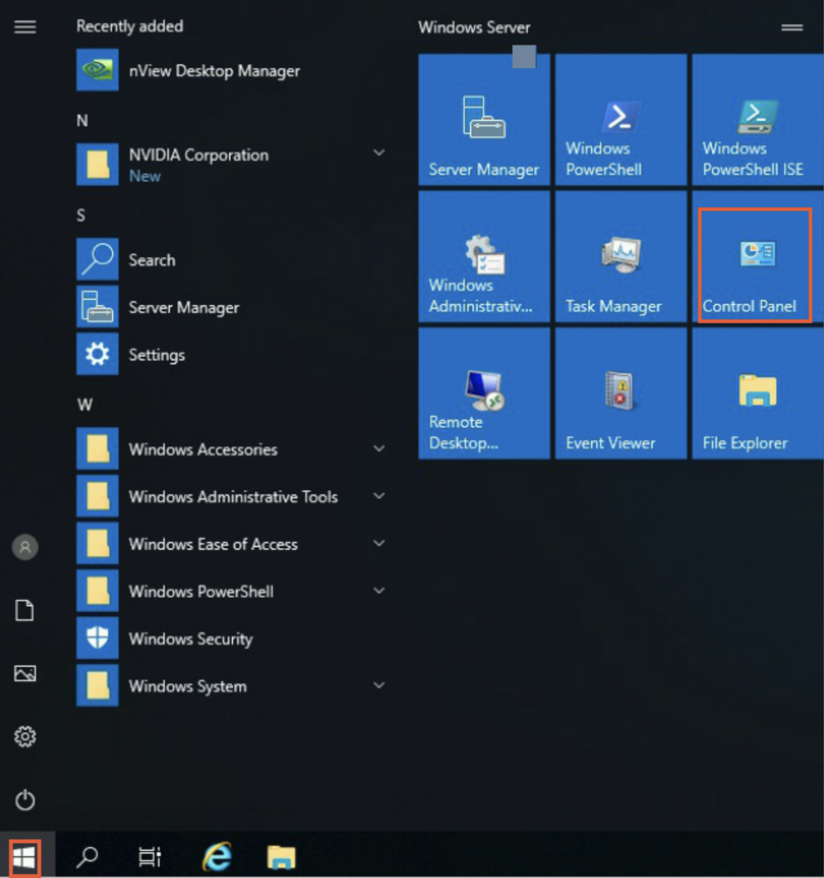Image resolution: width=824 pixels, height=878 pixels.
Task: Open the Windows PowerShell folder entry
Action: [232, 591]
